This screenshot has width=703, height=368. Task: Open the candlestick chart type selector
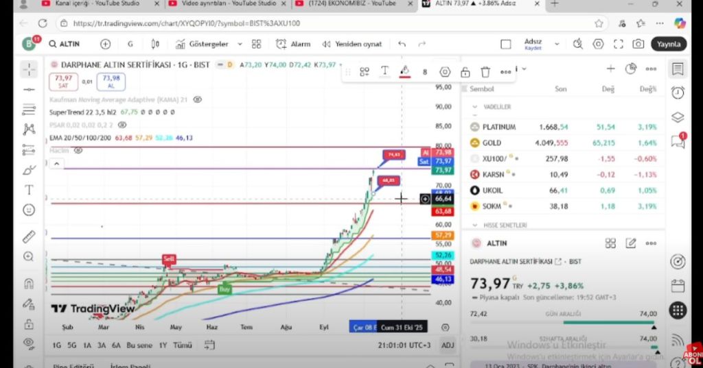pos(155,44)
